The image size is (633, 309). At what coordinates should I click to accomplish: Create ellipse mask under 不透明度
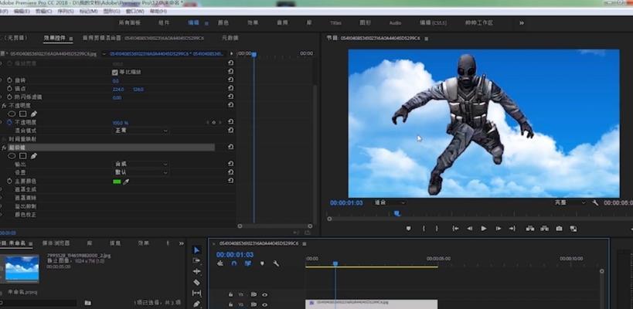12,114
